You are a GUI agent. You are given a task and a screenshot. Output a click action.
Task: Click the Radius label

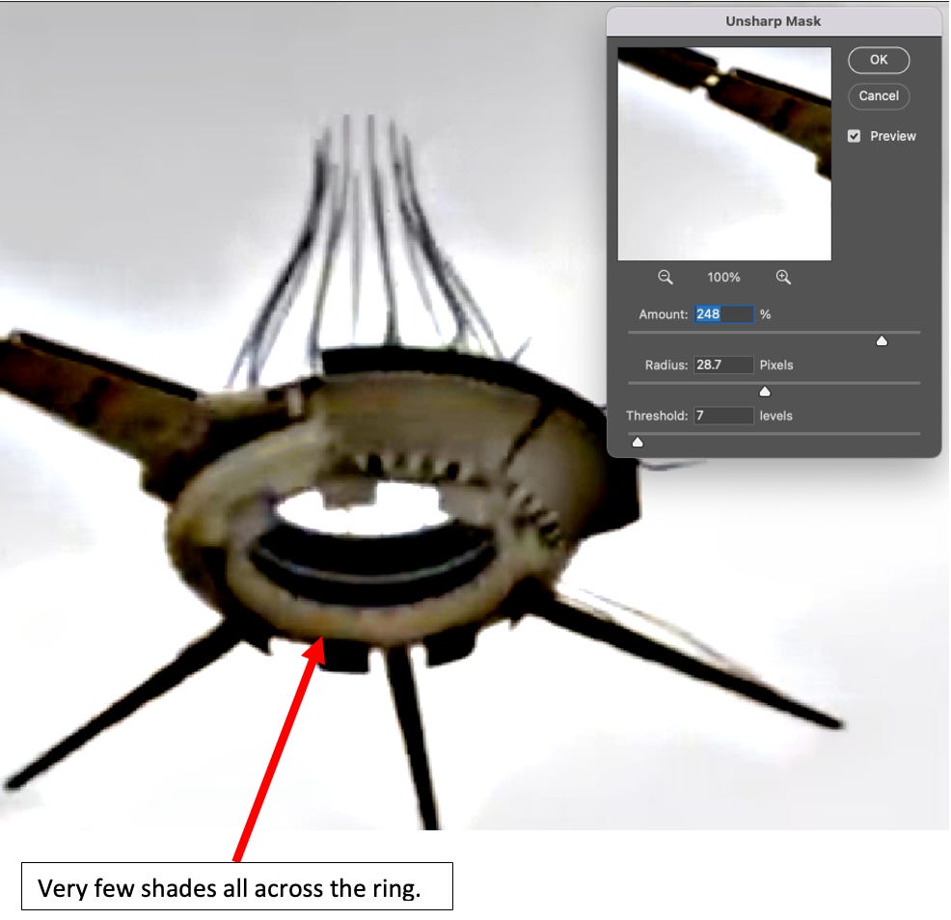click(x=666, y=365)
